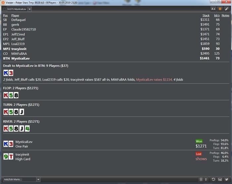The width and height of the screenshot is (232, 184).
Task: Click tracyinnit's 9 card in showdown
Action: [6, 156]
